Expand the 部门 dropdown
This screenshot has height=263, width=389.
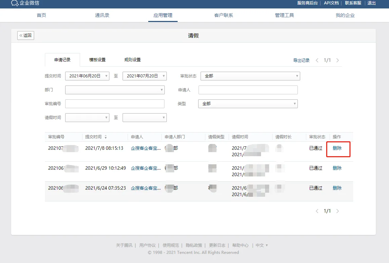pyautogui.click(x=115, y=90)
